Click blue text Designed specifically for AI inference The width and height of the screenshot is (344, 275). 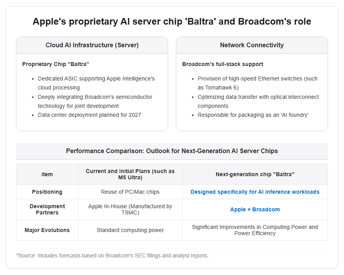pyautogui.click(x=255, y=192)
